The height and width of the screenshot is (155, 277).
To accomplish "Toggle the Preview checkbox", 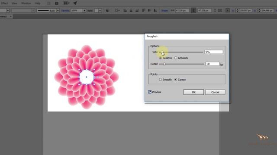I will [x=150, y=92].
